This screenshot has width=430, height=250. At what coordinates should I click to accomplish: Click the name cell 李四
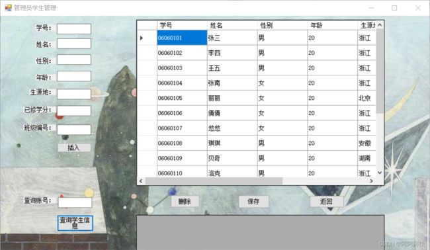pyautogui.click(x=232, y=53)
